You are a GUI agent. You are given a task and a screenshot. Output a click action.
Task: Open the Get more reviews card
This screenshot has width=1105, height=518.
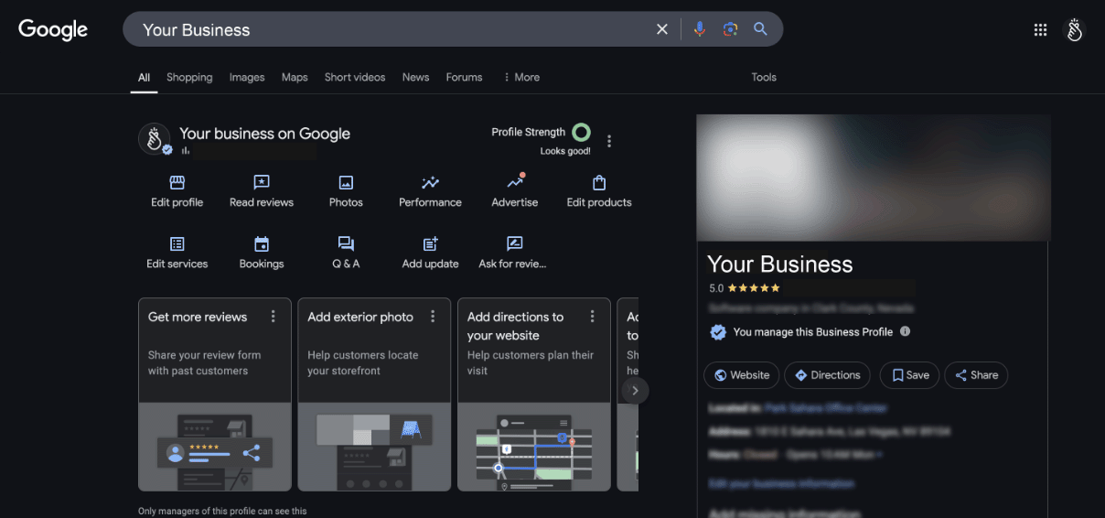tap(215, 394)
